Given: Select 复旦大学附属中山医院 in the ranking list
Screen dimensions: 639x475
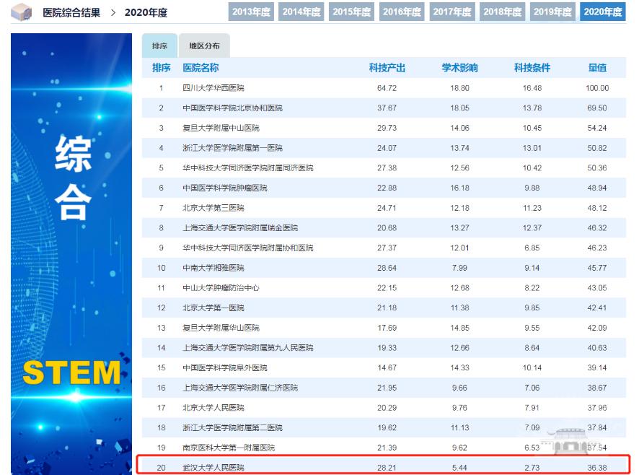Looking at the screenshot, I should coord(221,128).
